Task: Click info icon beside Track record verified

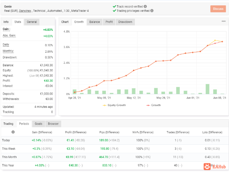Action: pos(145,6)
